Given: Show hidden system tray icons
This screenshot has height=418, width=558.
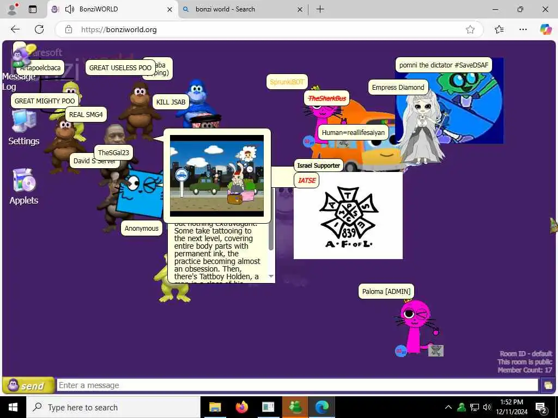Looking at the screenshot, I should [x=448, y=407].
